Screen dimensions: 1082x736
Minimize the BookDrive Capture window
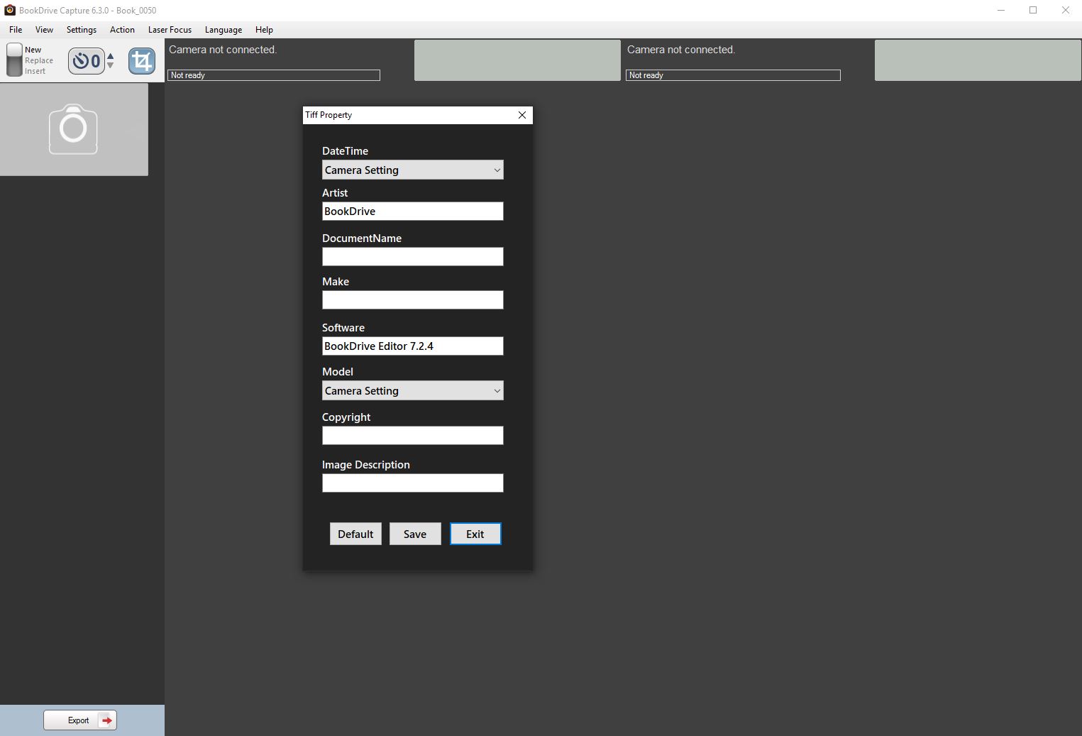click(1001, 10)
